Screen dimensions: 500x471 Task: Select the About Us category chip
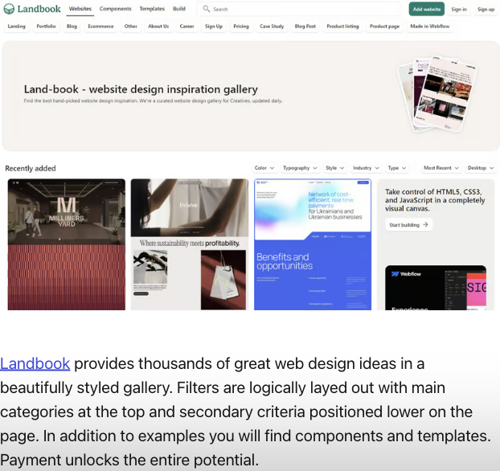tap(158, 27)
